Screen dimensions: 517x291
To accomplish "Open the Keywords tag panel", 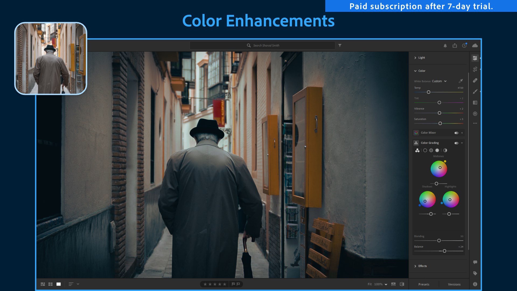I will [x=475, y=273].
